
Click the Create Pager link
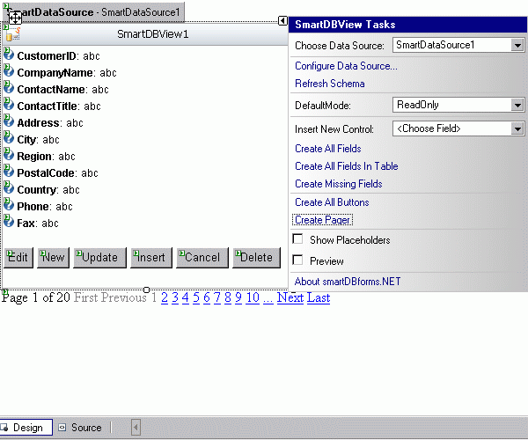point(323,220)
